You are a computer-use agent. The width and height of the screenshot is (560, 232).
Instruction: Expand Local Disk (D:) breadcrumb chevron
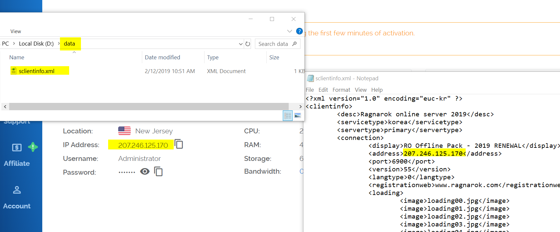point(59,44)
